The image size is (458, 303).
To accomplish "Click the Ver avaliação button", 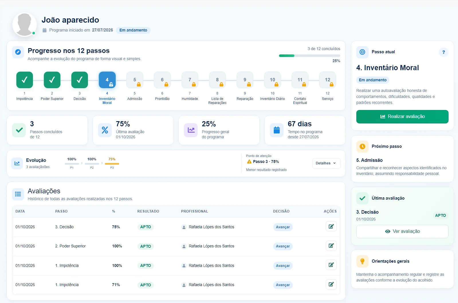I will (x=402, y=231).
